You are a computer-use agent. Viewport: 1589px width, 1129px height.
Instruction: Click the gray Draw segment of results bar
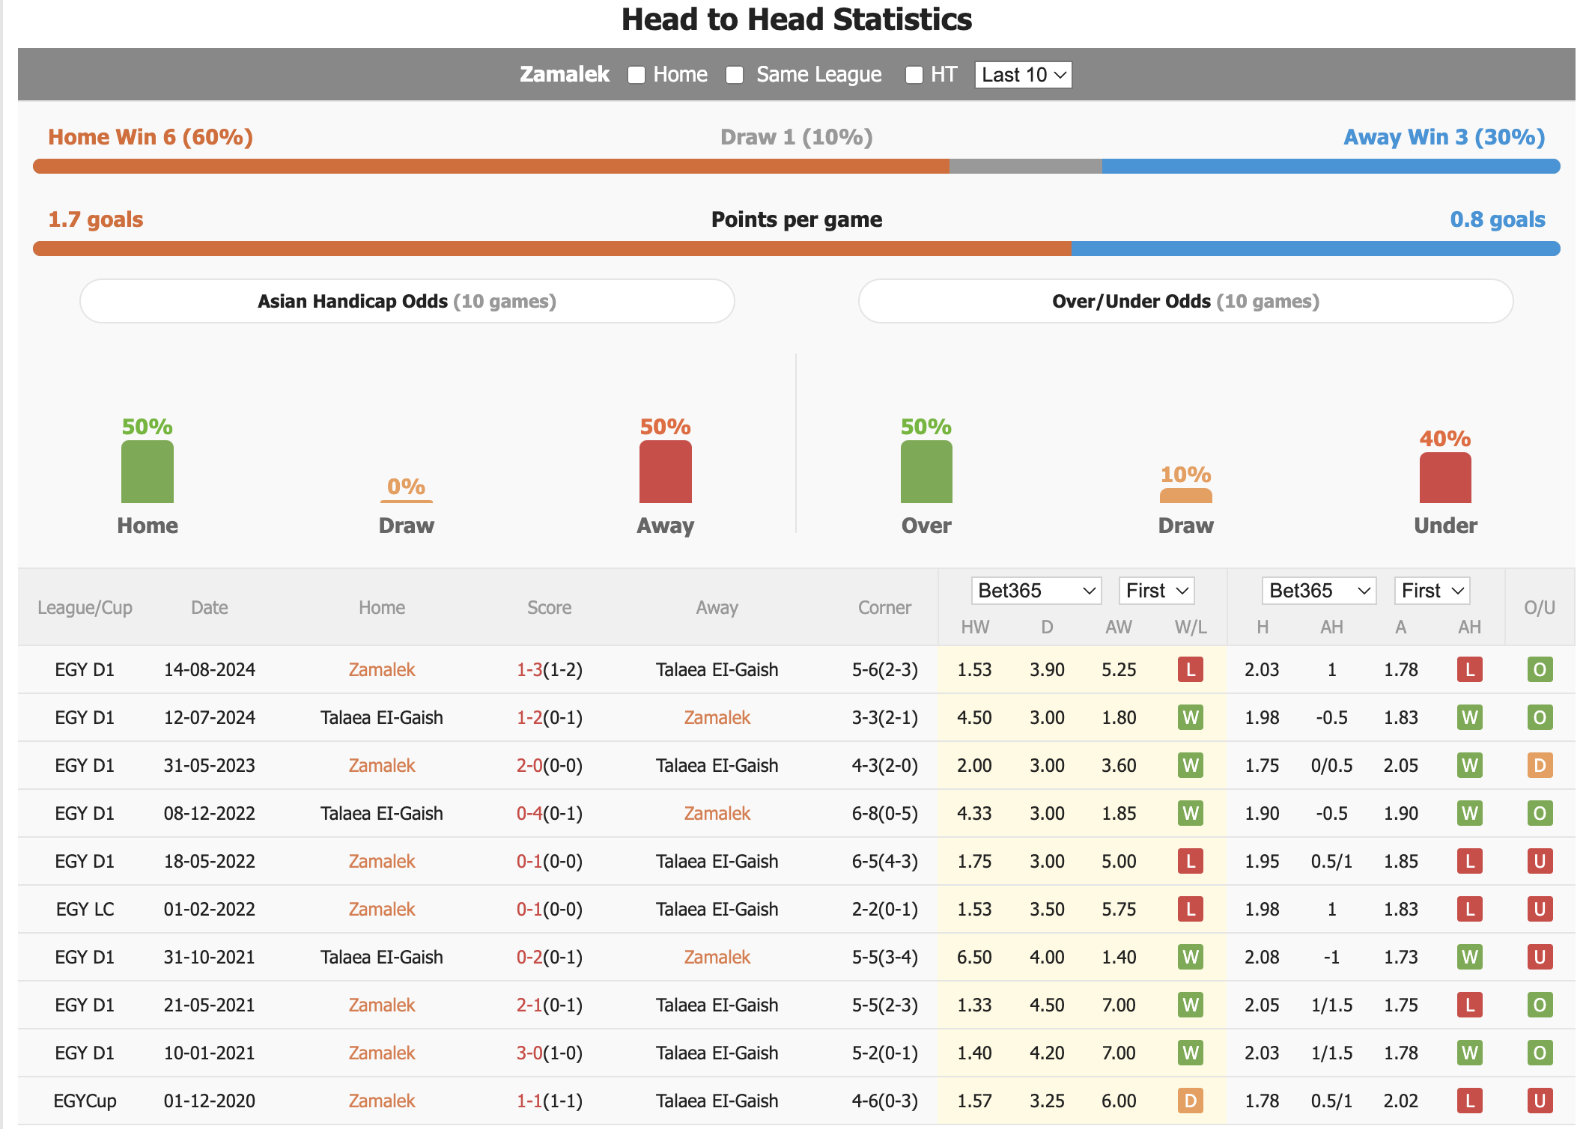pos(1026,166)
